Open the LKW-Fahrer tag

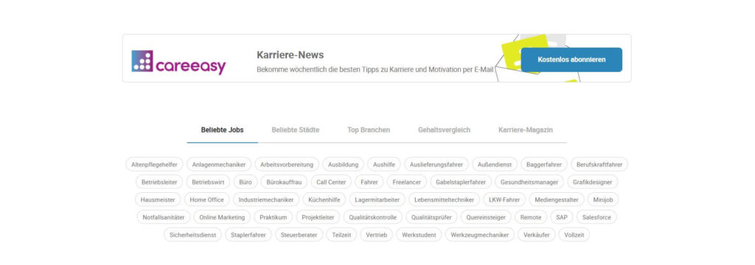[x=504, y=199]
